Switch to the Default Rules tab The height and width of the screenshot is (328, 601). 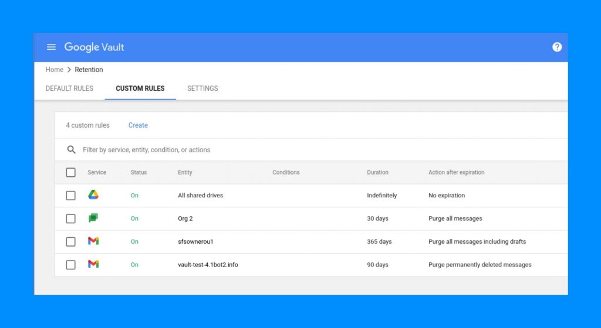click(69, 88)
